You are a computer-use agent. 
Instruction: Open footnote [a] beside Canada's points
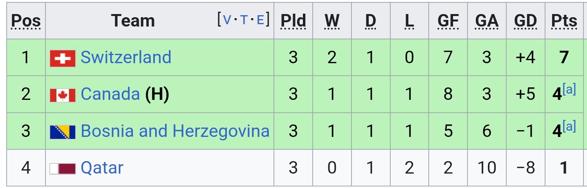[569, 90]
